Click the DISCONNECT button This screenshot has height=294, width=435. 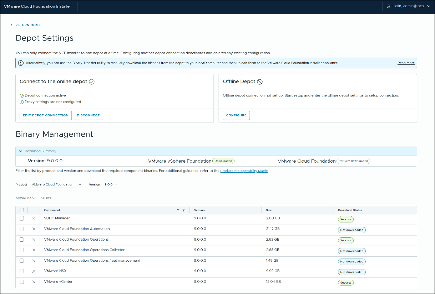pyautogui.click(x=88, y=115)
